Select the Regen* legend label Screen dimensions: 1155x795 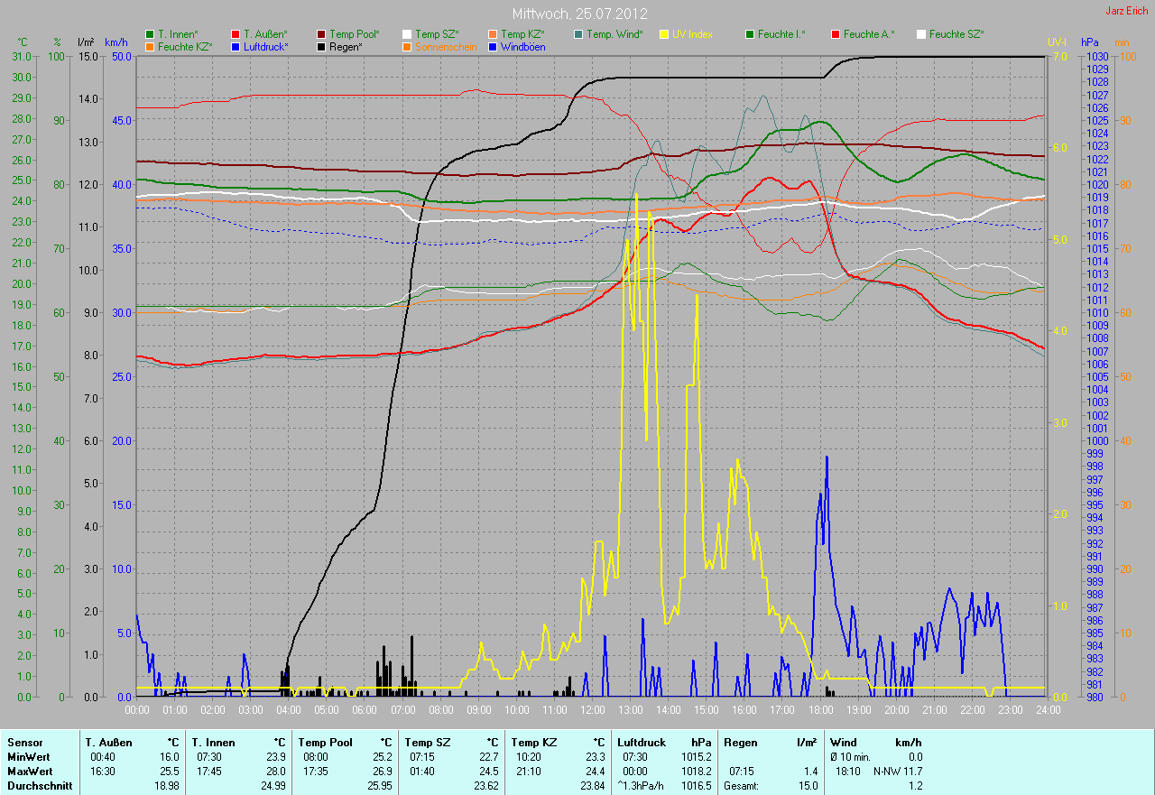pos(346,46)
